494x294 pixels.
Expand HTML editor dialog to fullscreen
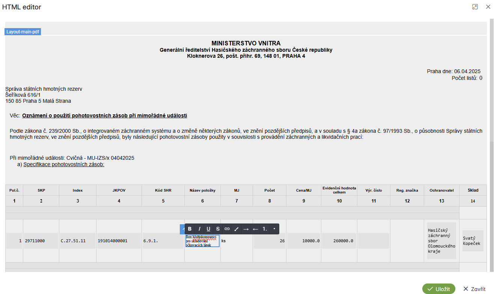coord(475,7)
